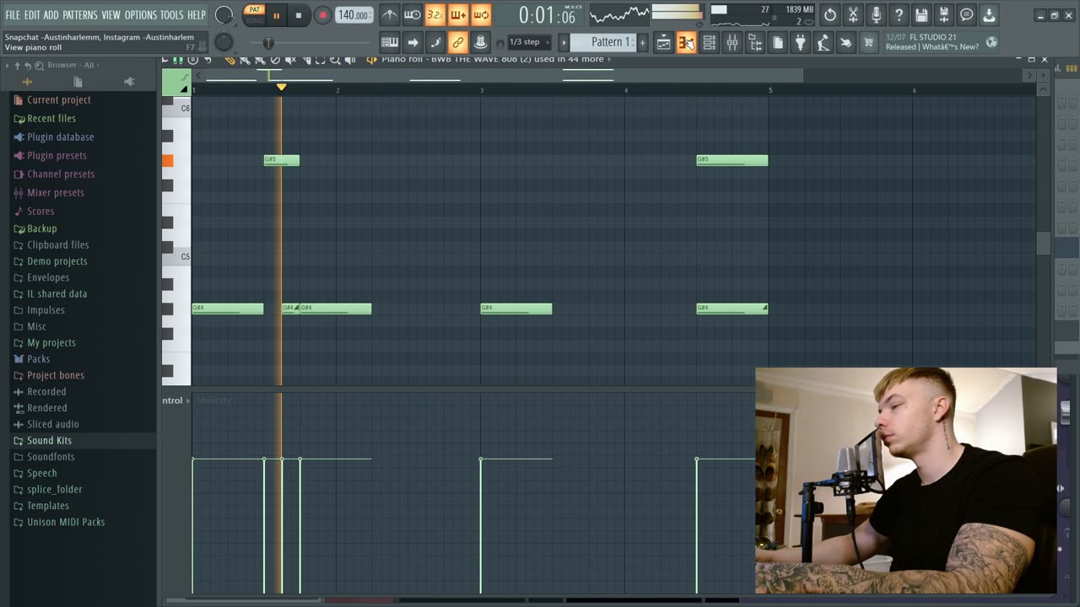Toggle typing keyboard to piano

coord(390,42)
